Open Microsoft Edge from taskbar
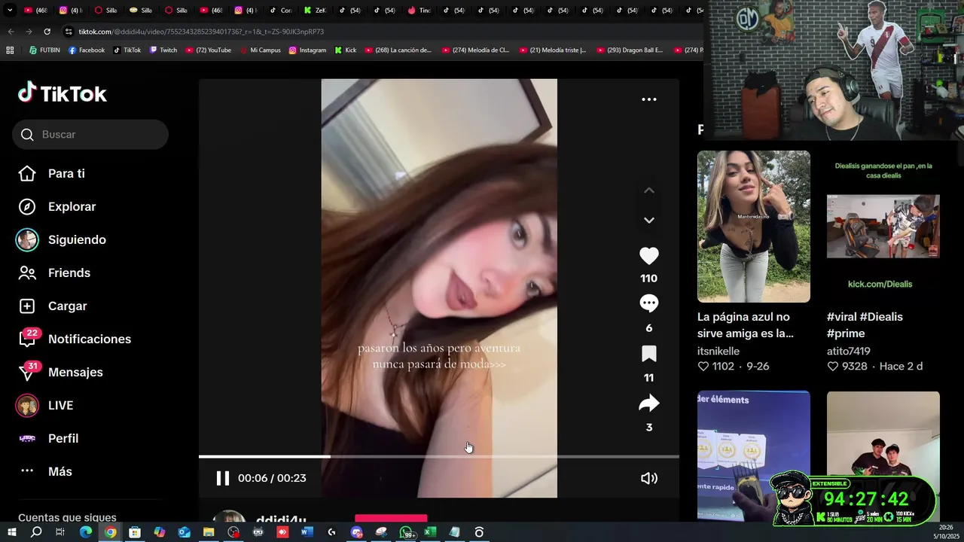Viewport: 964px width, 542px height. click(x=86, y=532)
